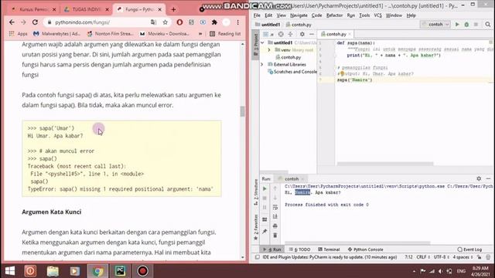Open the Run panel settings gear
Image resolution: width=495 pixels, height=278 pixels.
click(x=479, y=178)
